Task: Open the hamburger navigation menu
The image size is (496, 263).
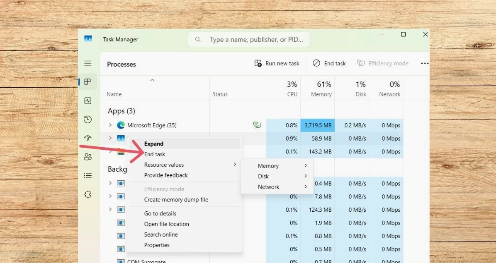Action: coord(88,63)
